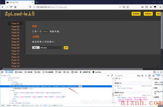The image size is (163, 107).
Task: Add a new node with plus icon
Action: (108, 76)
